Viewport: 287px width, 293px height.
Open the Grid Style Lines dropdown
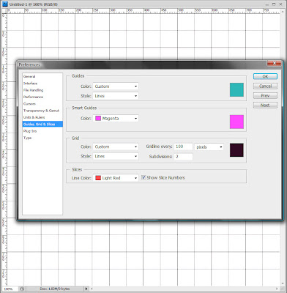point(116,156)
